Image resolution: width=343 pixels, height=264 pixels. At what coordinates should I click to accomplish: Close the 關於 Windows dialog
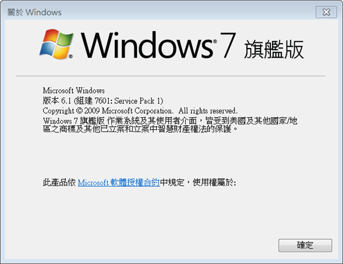point(326,12)
